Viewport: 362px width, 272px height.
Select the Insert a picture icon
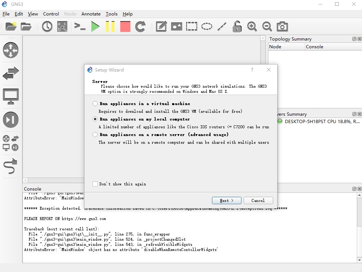177,27
